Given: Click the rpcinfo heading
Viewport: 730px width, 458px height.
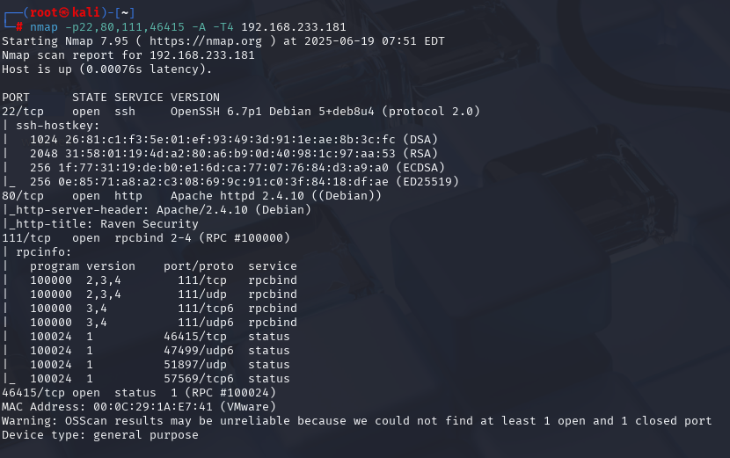Looking at the screenshot, I should (44, 251).
